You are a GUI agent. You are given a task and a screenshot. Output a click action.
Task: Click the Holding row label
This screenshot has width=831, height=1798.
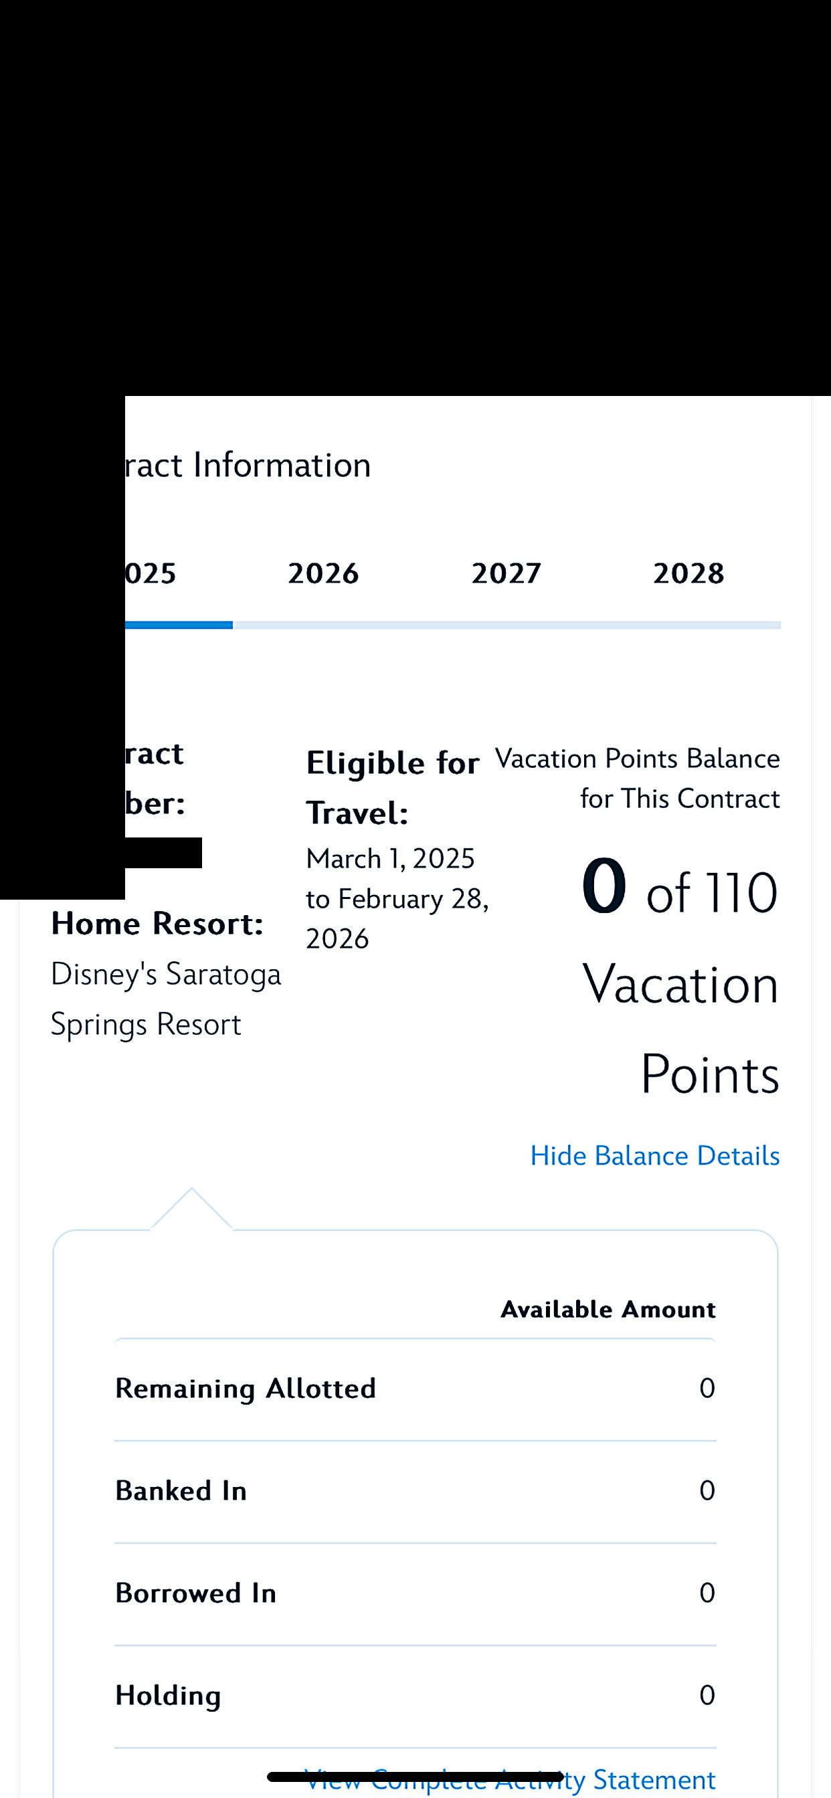point(169,1696)
